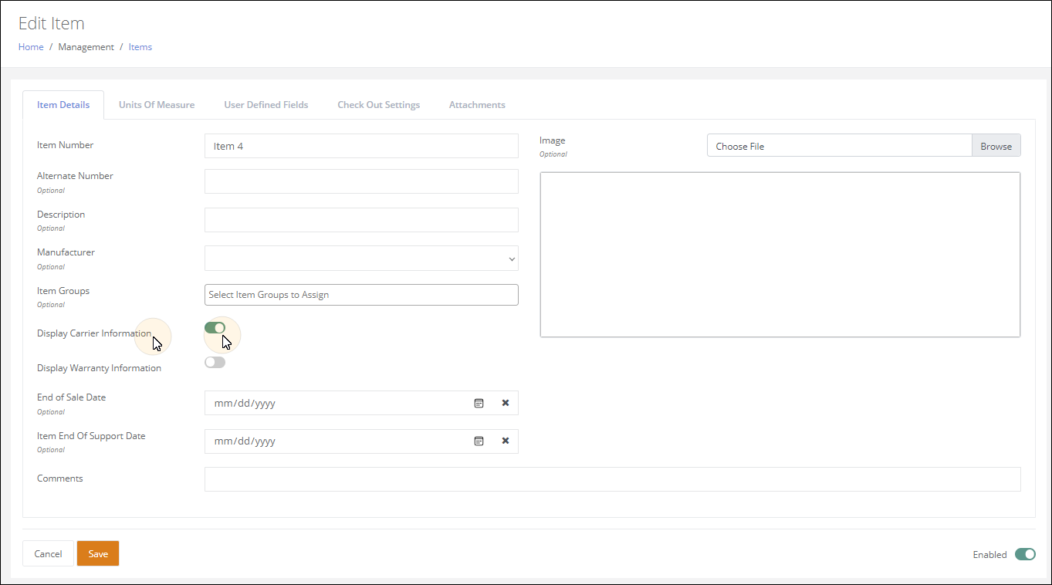Open the User Defined Fields tab

266,105
